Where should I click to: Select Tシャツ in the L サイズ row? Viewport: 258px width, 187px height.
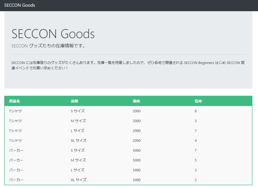coord(15,131)
